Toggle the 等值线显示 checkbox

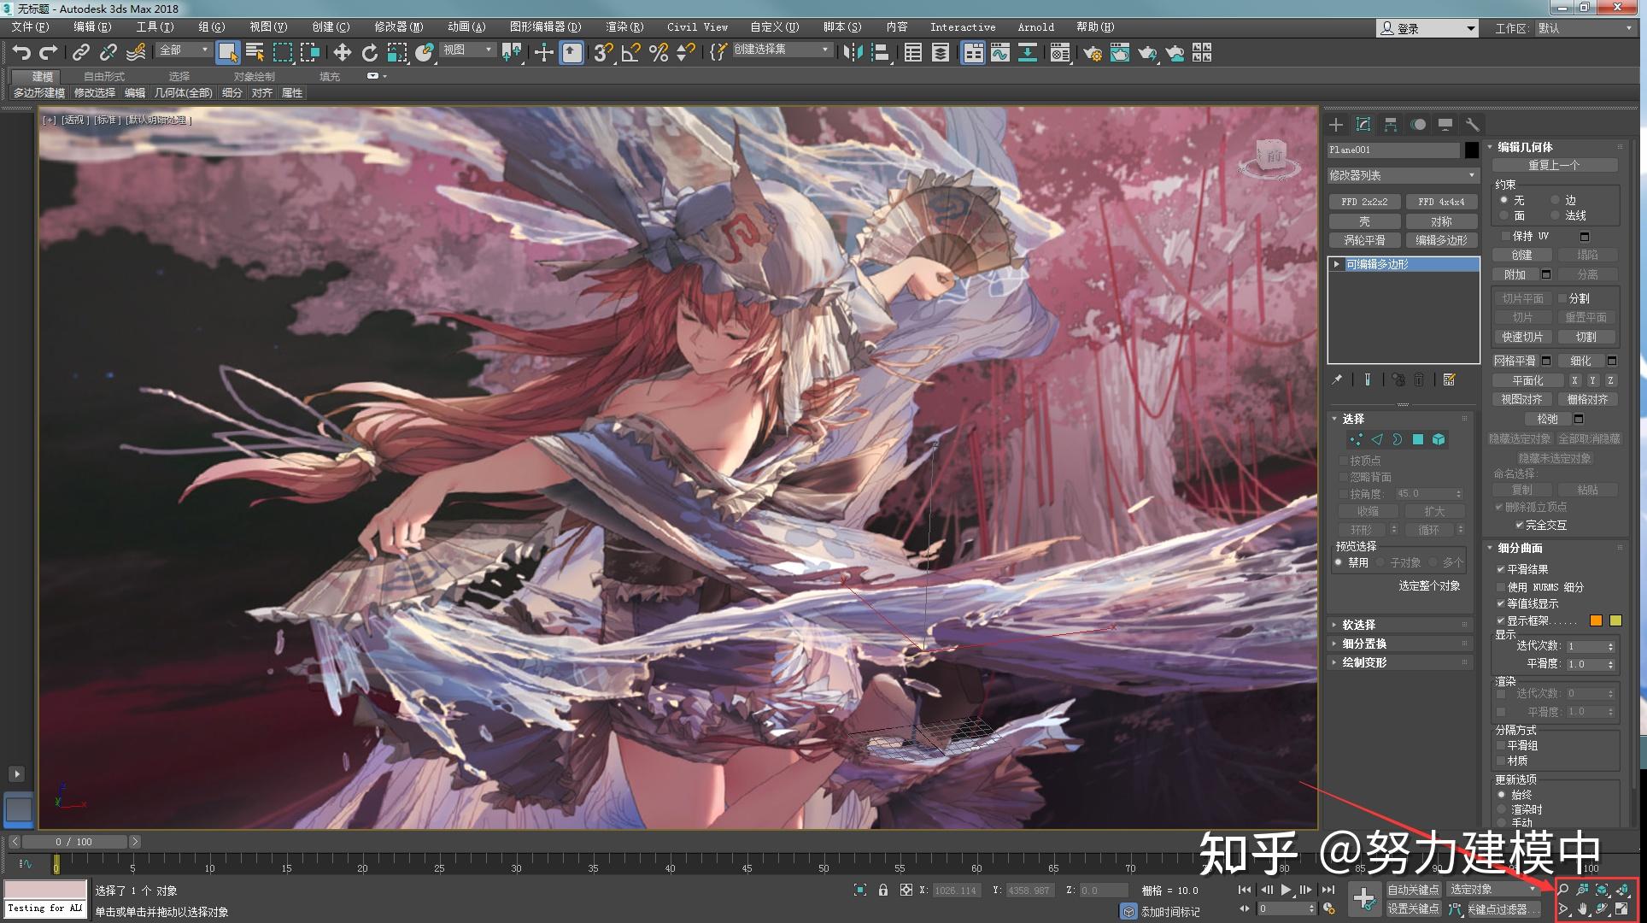click(1501, 603)
